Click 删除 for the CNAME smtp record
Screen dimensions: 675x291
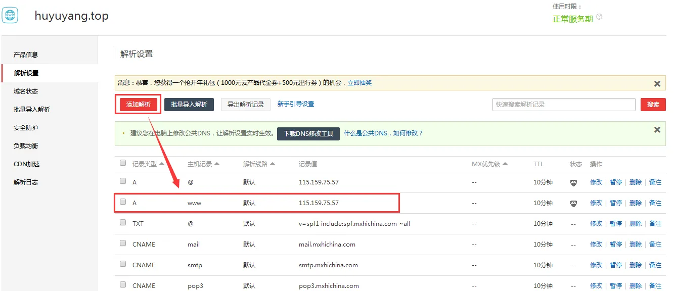tap(636, 265)
